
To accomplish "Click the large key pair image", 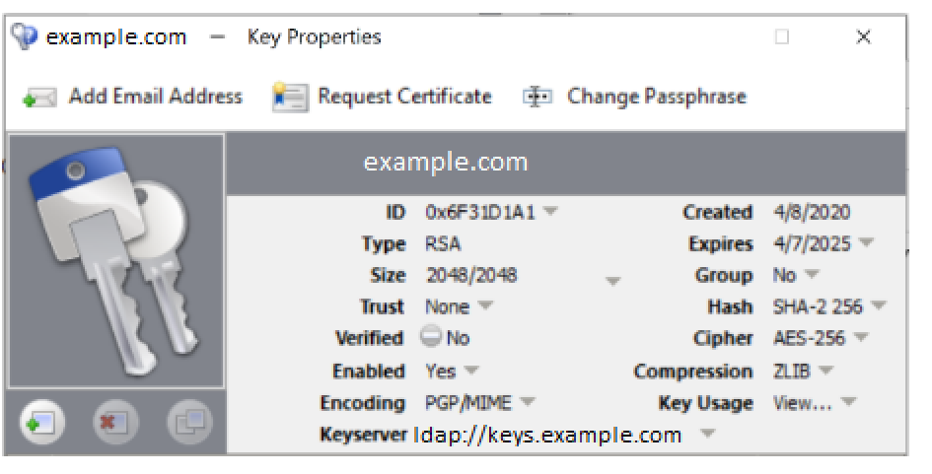I will pos(116,261).
